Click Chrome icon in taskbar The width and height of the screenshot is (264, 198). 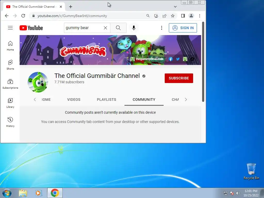55,193
